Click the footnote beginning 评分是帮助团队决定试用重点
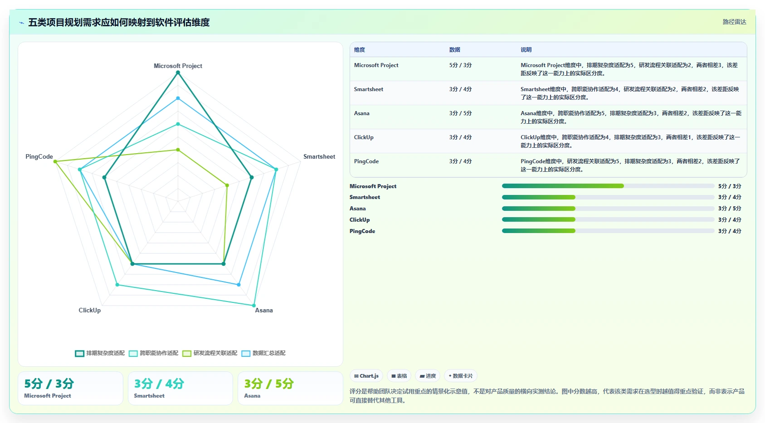 pos(547,396)
